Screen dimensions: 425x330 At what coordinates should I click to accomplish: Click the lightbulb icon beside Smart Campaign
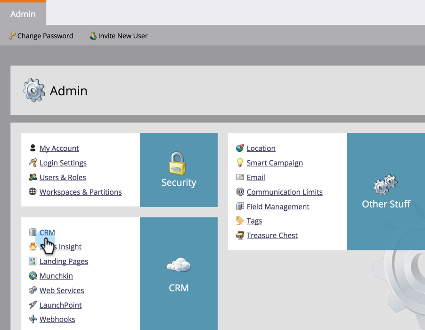coord(240,163)
